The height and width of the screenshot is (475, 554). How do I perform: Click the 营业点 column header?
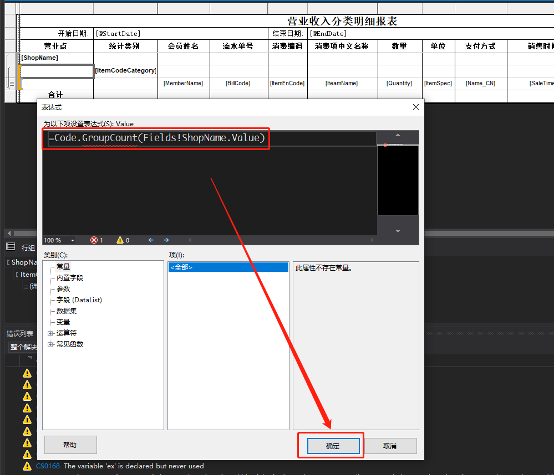56,46
